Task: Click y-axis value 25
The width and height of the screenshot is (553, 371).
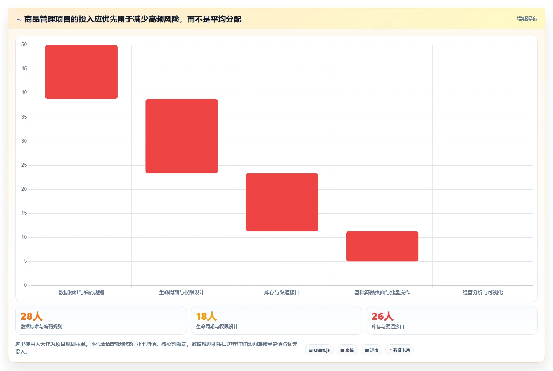Action: click(x=24, y=165)
